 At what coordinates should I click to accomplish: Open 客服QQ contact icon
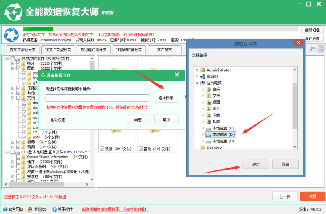coord(37,209)
